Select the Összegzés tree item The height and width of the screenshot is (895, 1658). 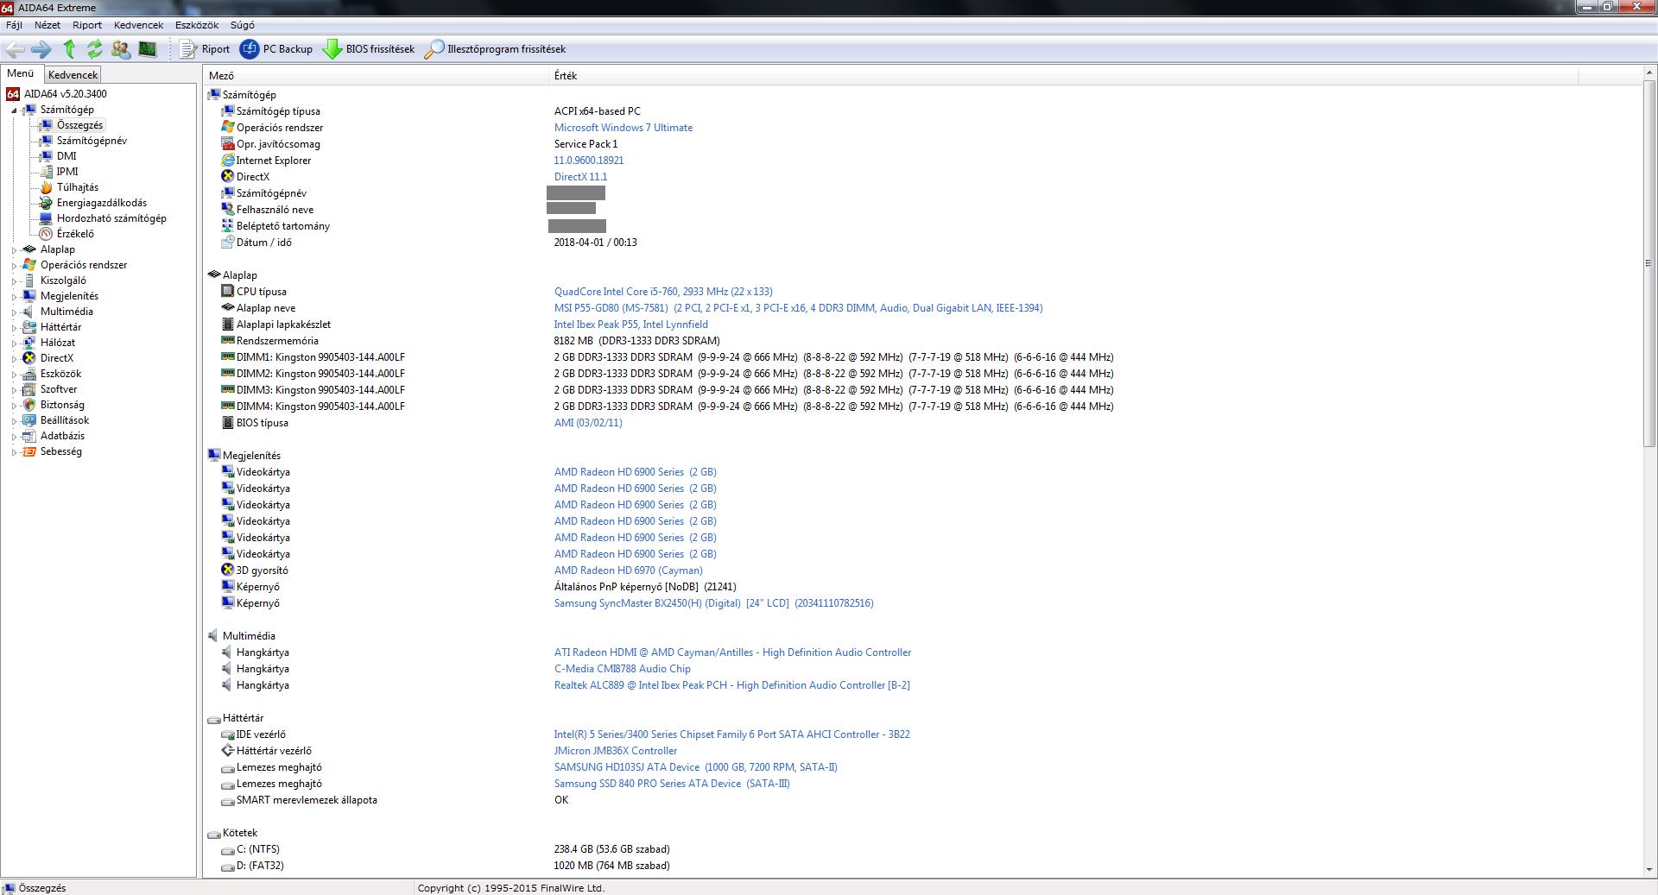[x=79, y=125]
